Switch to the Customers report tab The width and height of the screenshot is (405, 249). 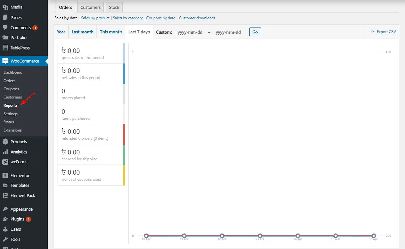(x=90, y=7)
